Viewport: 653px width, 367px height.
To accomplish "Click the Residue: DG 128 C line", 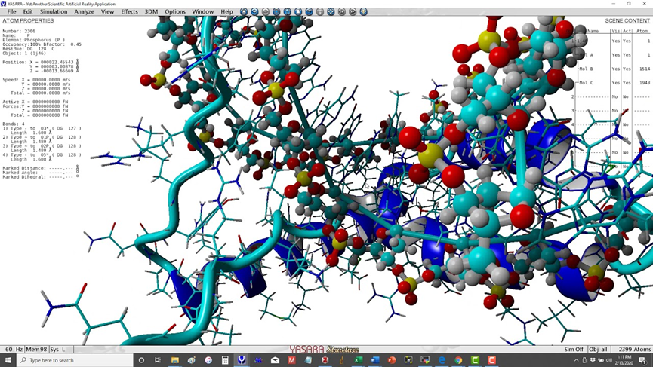I will 29,49.
